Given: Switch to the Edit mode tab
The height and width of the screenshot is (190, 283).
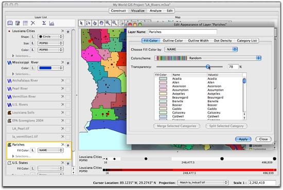Looking at the screenshot, I should point(169,11).
